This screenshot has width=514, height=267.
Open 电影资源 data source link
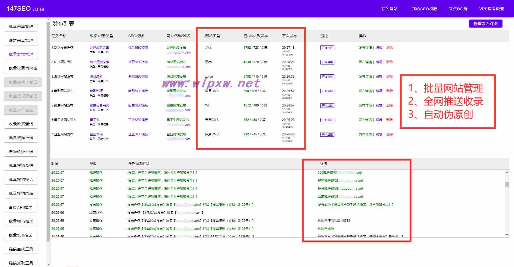(96, 91)
